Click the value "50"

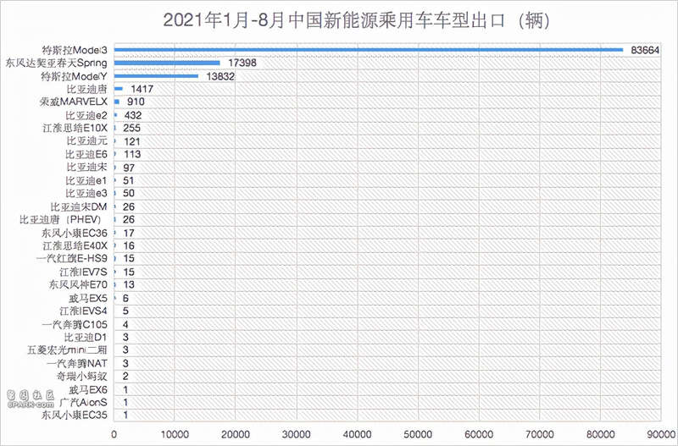point(129,193)
